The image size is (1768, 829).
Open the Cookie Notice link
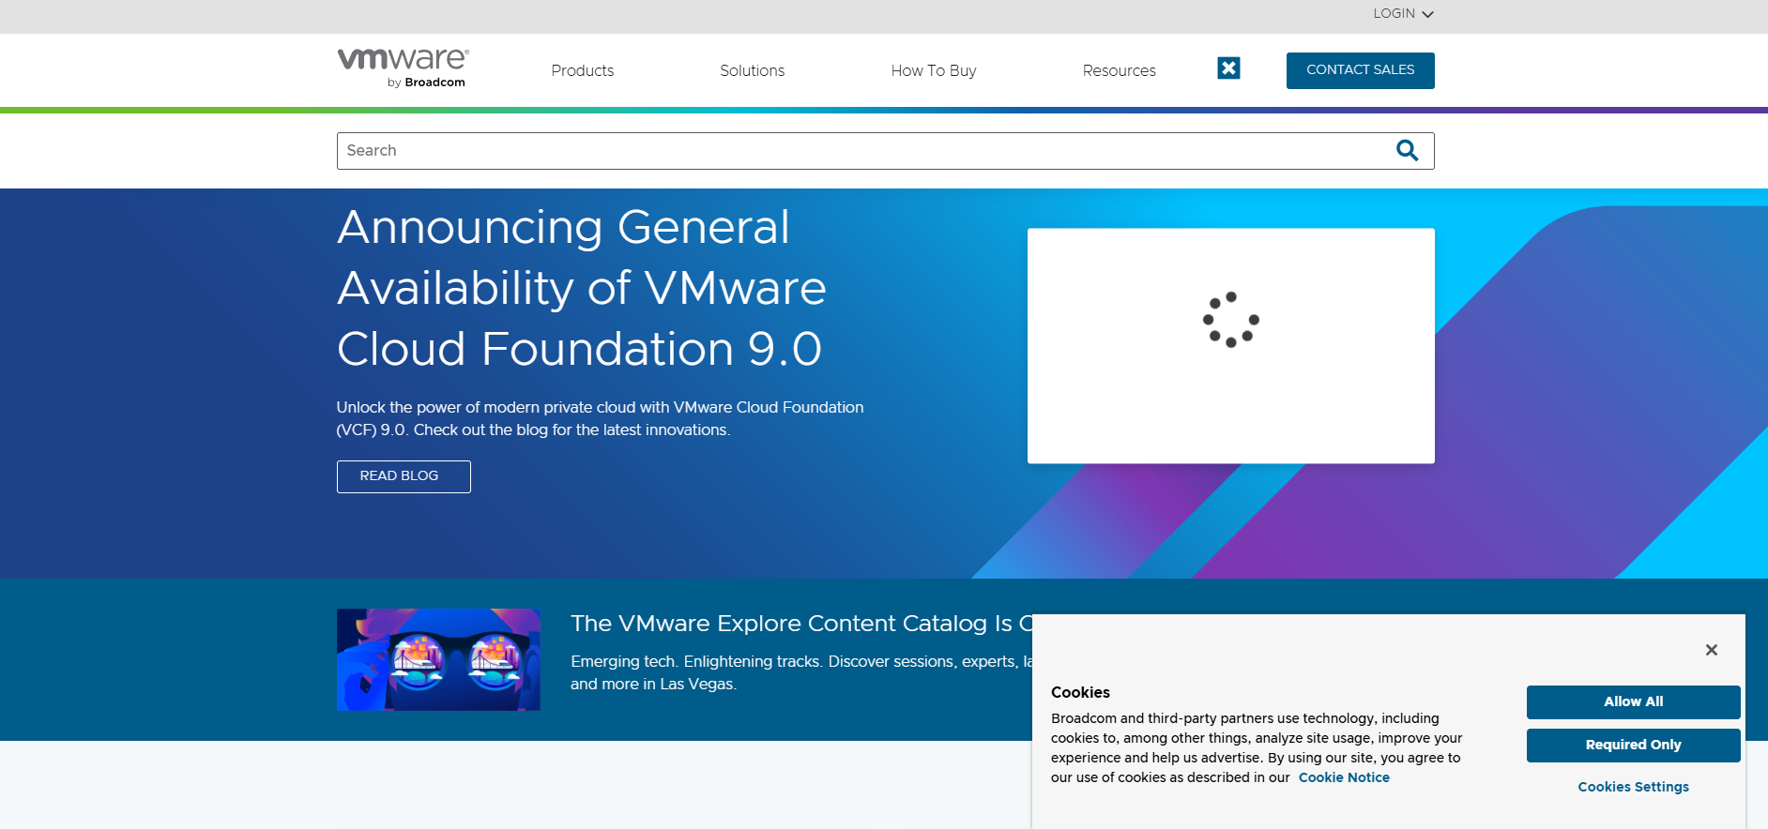[x=1344, y=777]
